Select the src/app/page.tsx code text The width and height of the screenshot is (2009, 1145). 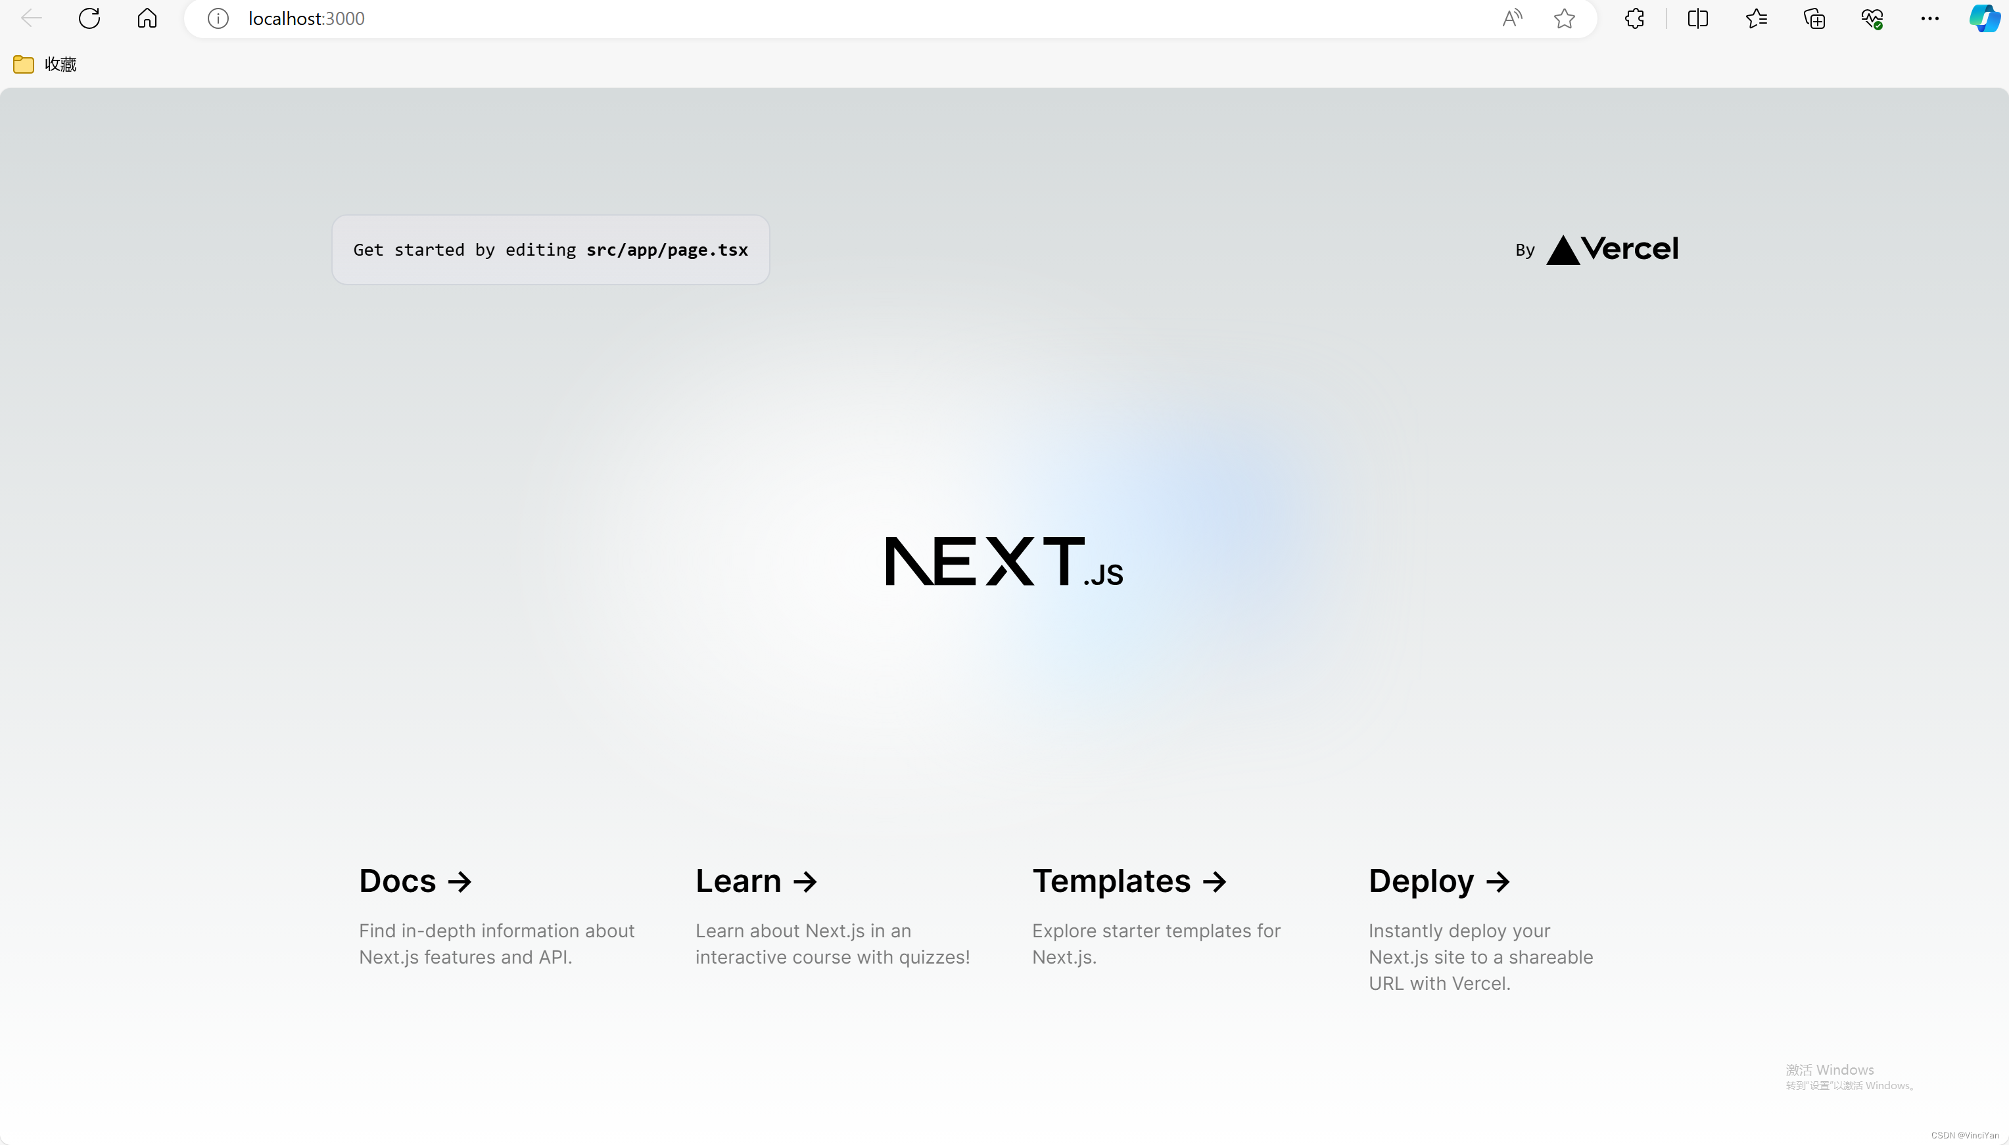[667, 249]
